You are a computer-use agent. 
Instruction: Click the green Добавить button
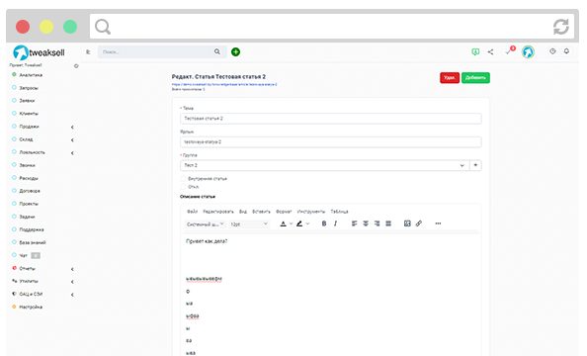pyautogui.click(x=475, y=77)
